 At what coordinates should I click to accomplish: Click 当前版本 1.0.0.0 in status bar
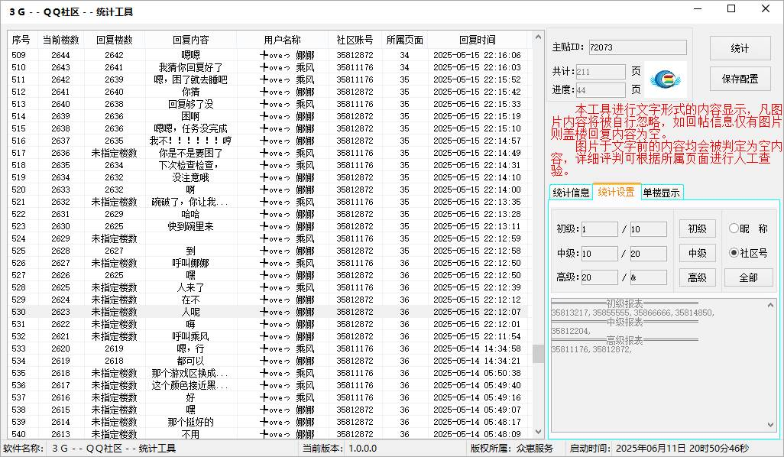coord(339,449)
